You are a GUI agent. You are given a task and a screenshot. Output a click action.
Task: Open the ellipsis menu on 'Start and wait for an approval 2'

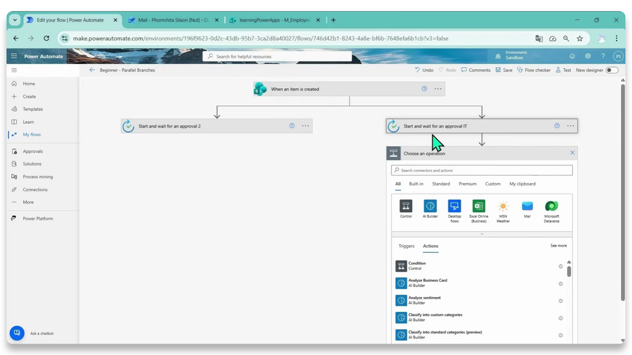[306, 126]
